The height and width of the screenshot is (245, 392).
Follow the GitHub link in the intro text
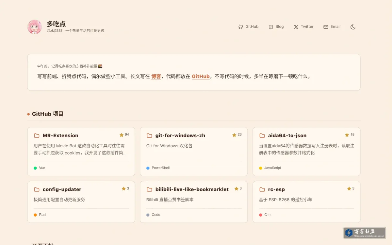point(201,76)
